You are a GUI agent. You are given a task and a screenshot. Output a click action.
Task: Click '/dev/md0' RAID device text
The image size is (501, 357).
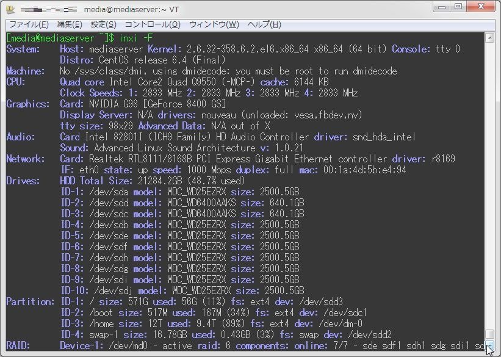(x=128, y=346)
